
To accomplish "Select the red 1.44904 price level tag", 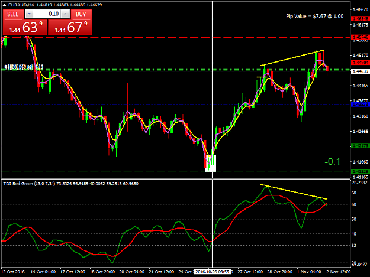I will point(359,63).
